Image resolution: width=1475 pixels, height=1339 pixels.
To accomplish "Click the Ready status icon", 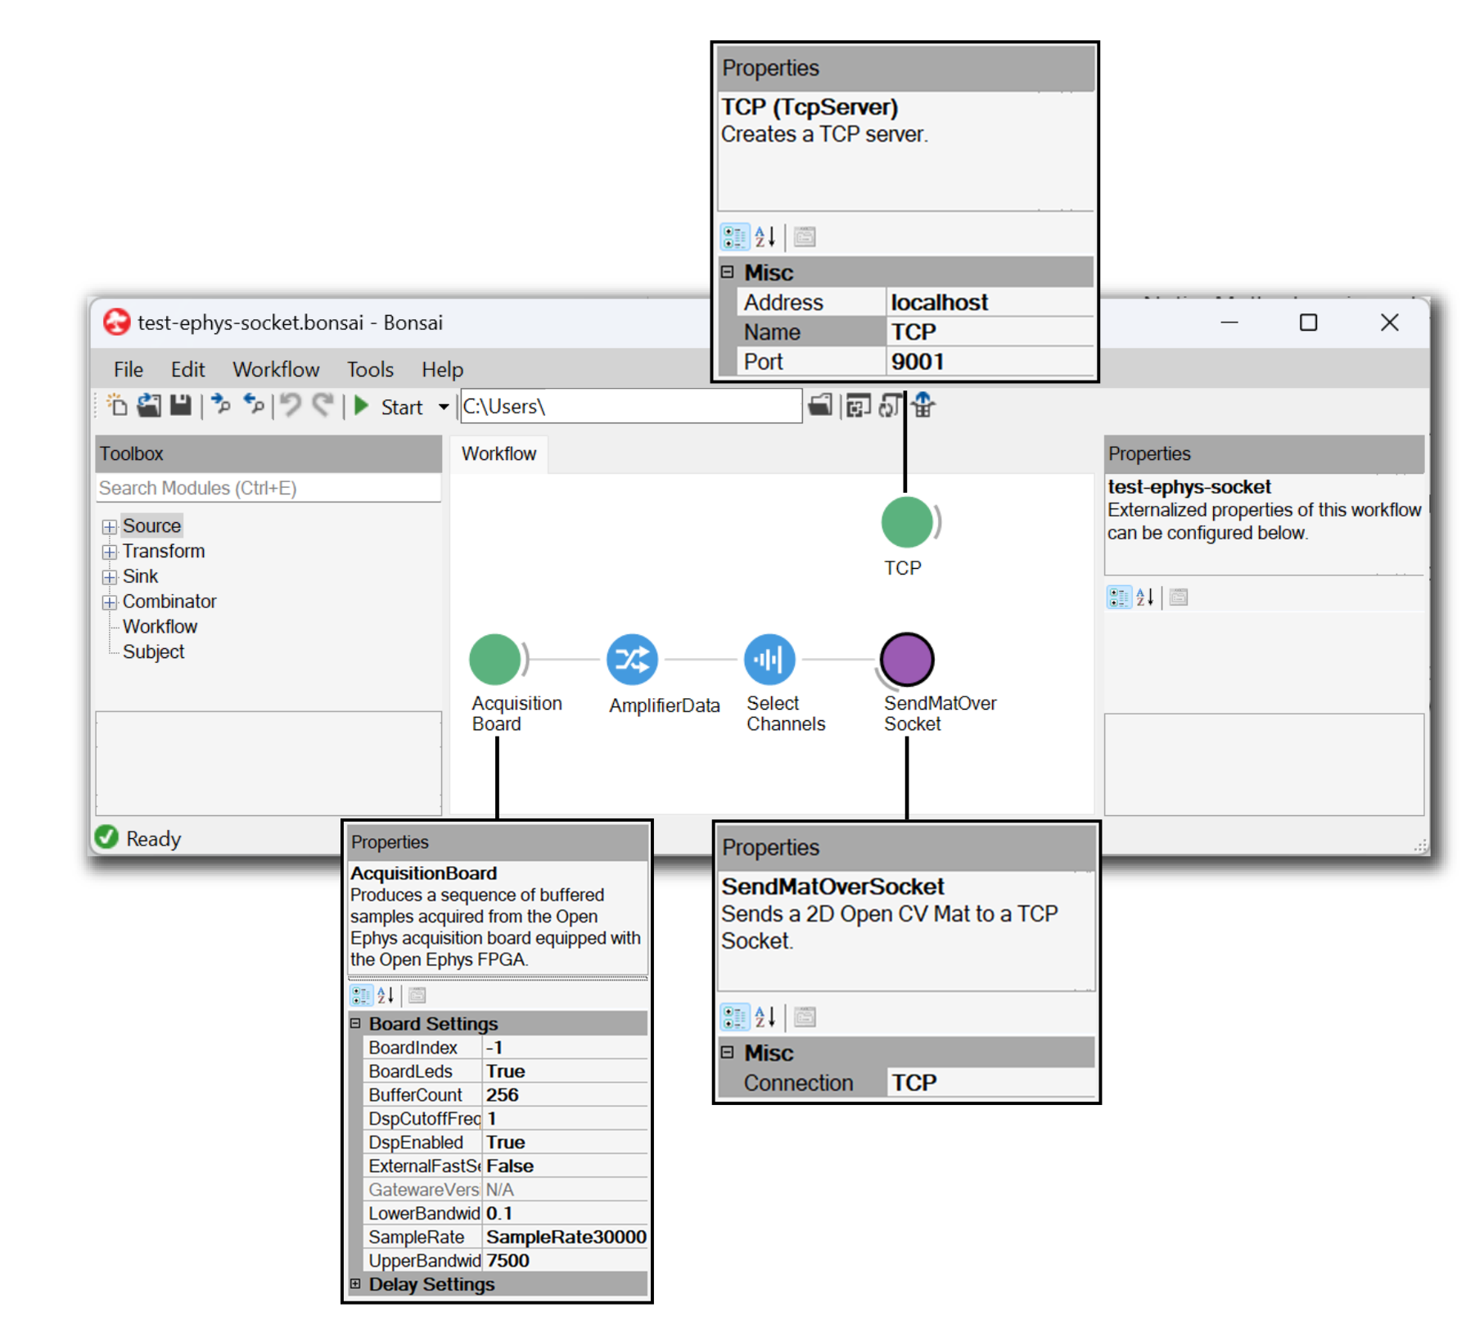I will (106, 837).
